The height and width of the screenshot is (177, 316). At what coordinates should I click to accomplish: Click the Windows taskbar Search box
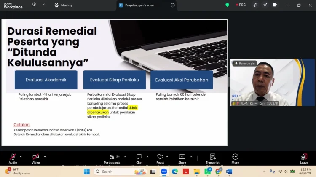point(120,172)
